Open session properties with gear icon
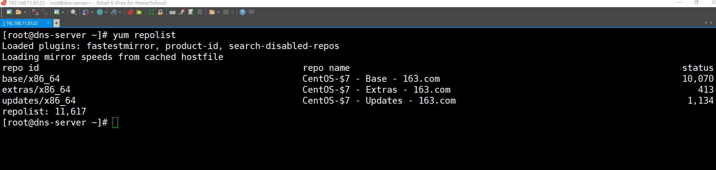The image size is (716, 170). 56,12
